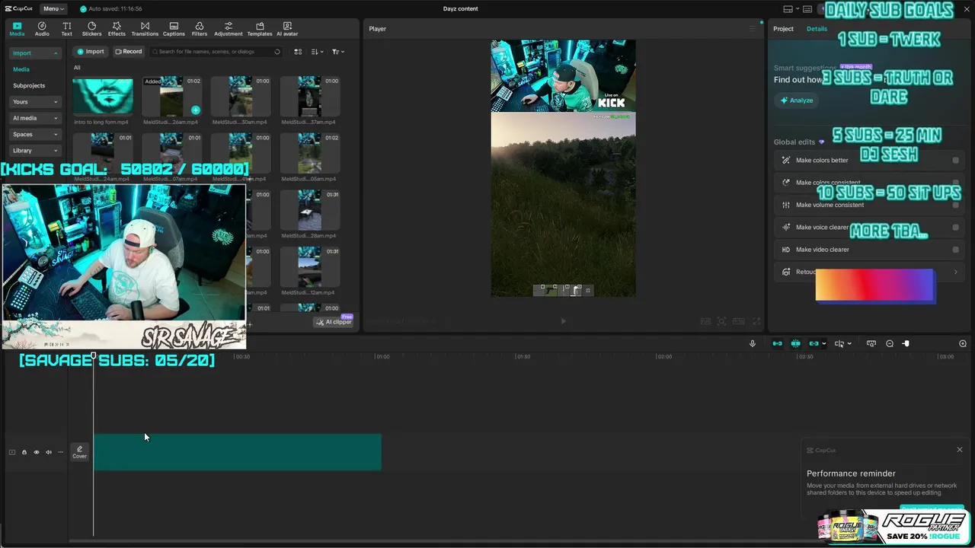Switch to the Project tab

click(x=783, y=29)
